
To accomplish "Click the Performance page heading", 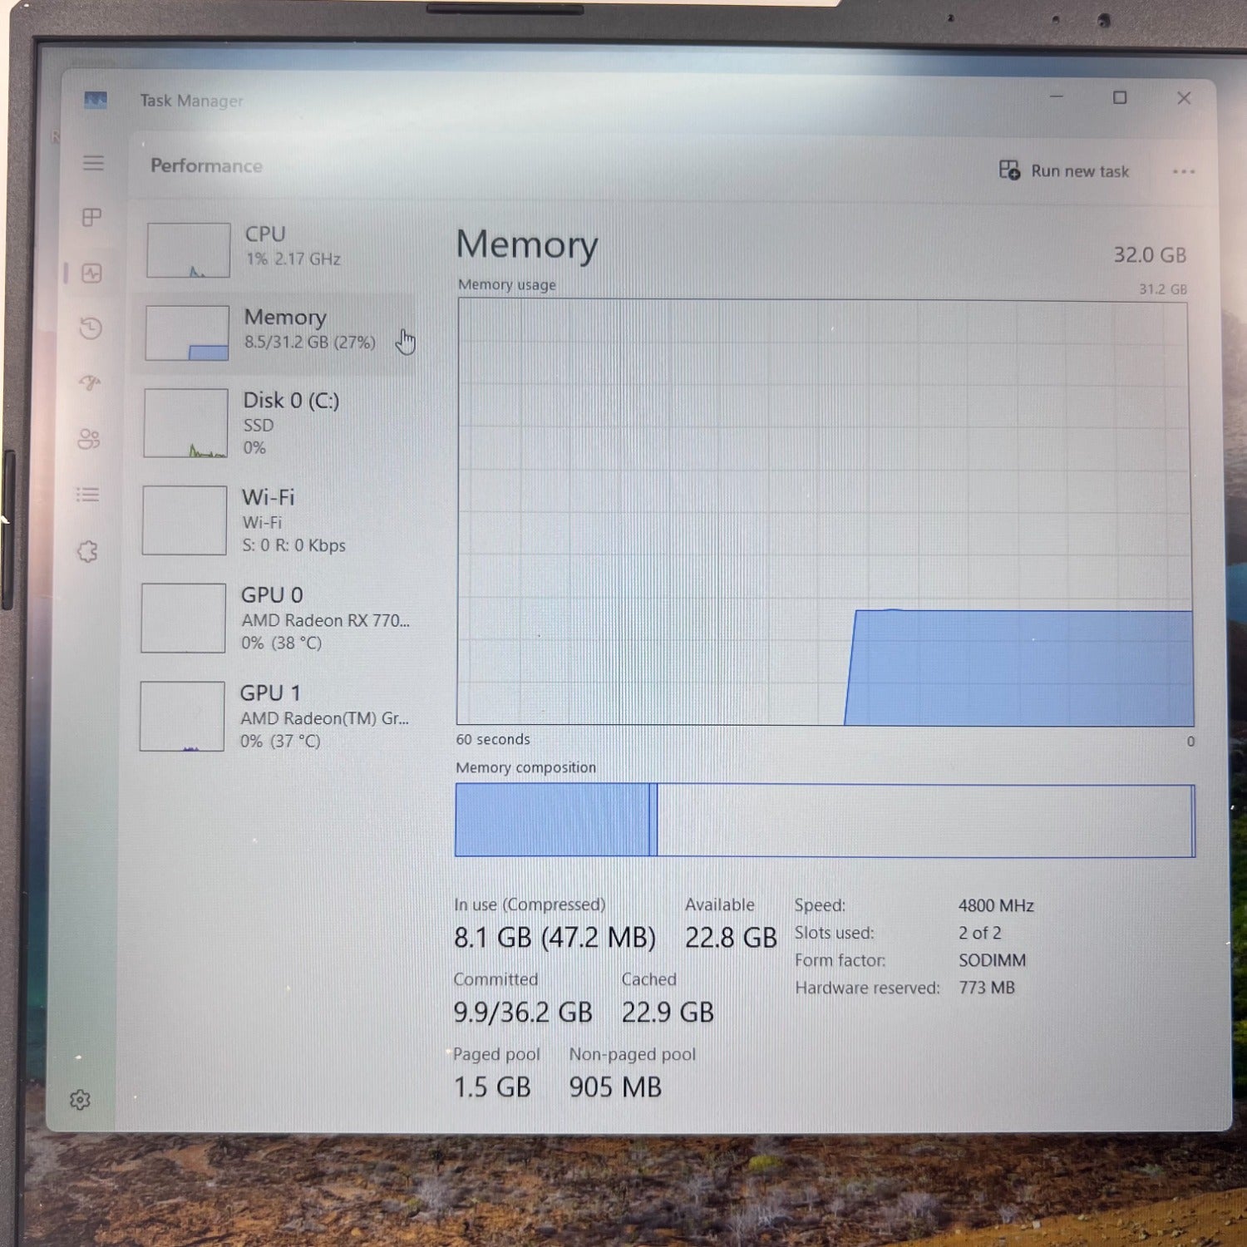I will [206, 165].
